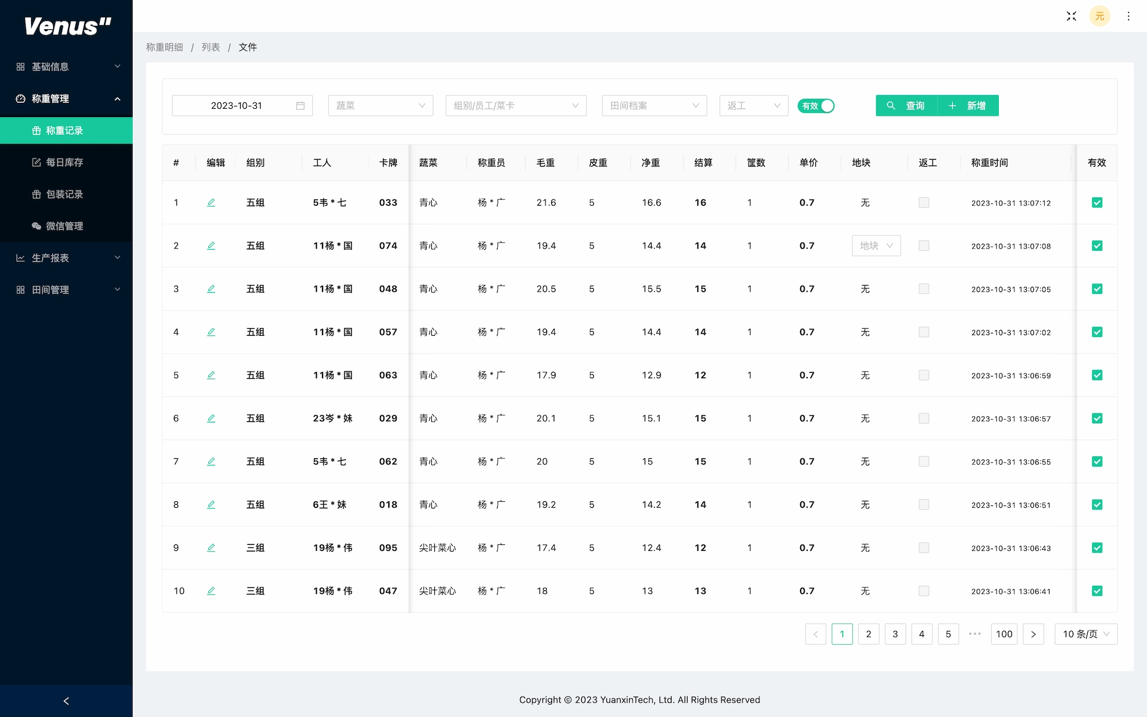Screen dimensions: 1147x717
Task: Check the 返工 checkbox in row 1
Action: (924, 203)
